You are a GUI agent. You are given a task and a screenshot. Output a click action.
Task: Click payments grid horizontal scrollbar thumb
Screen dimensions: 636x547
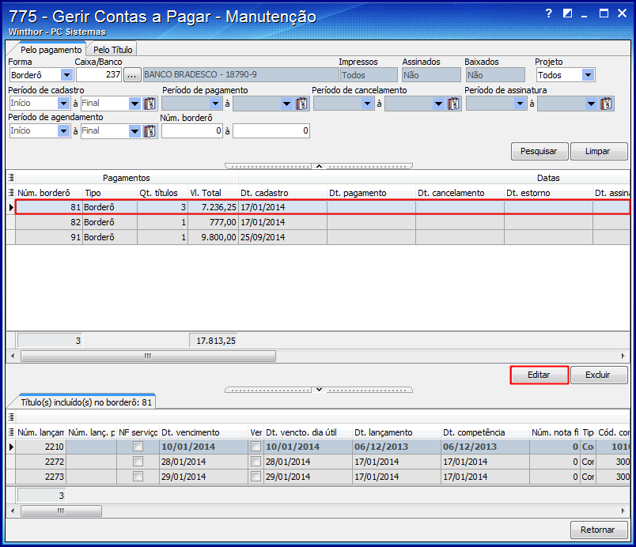[x=148, y=356]
